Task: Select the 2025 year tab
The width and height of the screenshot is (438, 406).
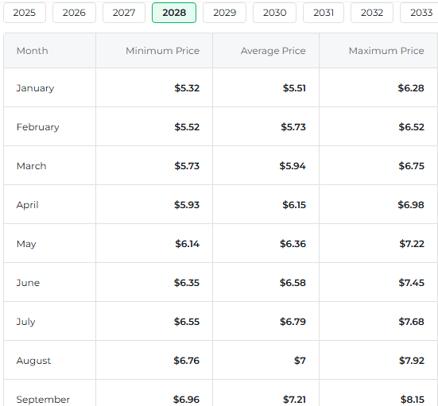Action: (x=25, y=13)
